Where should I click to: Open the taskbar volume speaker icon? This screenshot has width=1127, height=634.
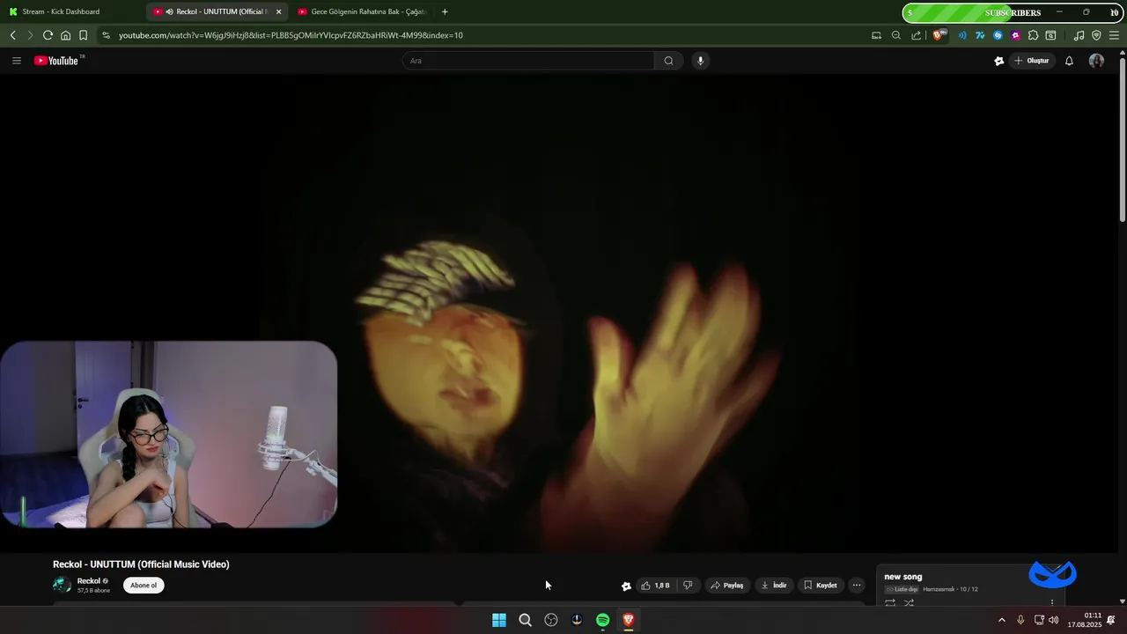(1054, 620)
